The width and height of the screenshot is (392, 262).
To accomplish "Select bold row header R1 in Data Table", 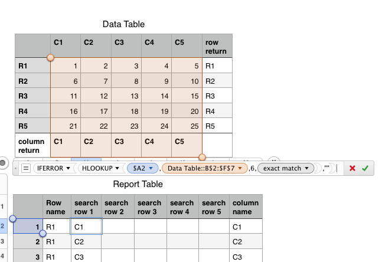I will pyautogui.click(x=32, y=65).
